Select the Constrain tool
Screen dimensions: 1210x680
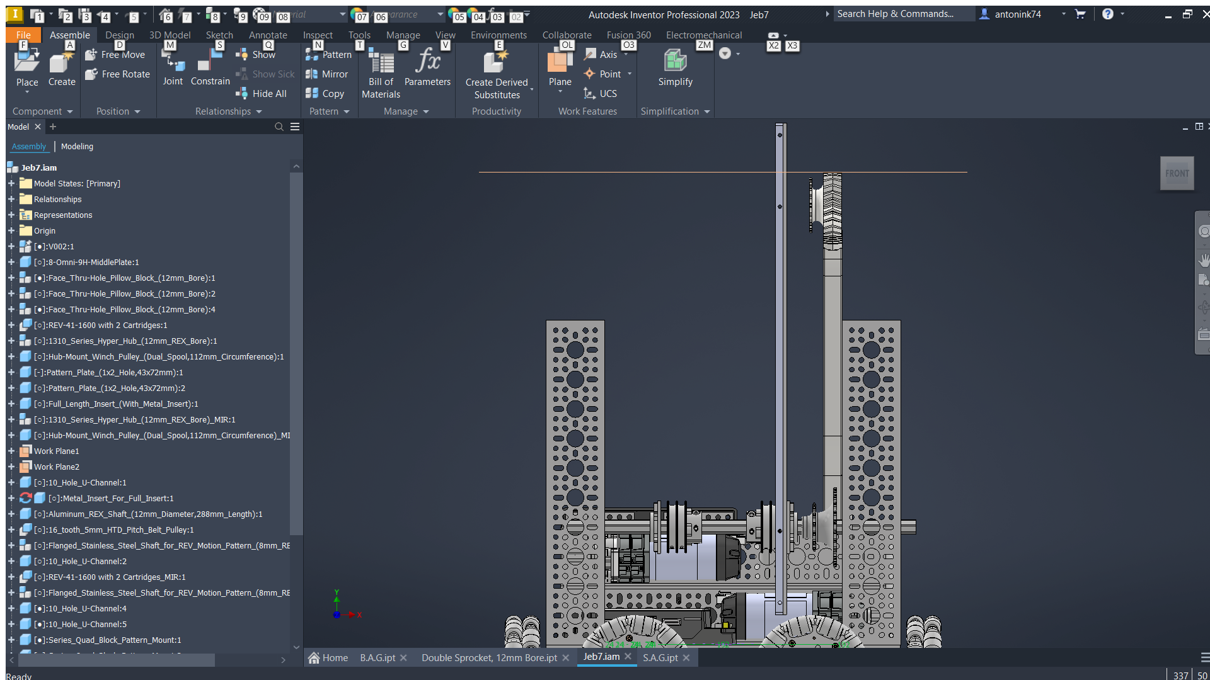[x=210, y=66]
